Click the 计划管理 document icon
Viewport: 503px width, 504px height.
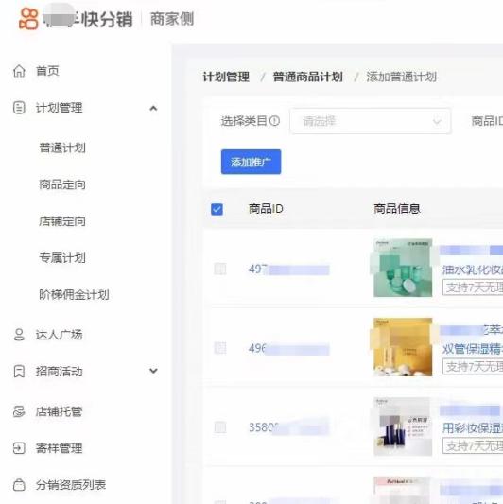click(x=19, y=108)
